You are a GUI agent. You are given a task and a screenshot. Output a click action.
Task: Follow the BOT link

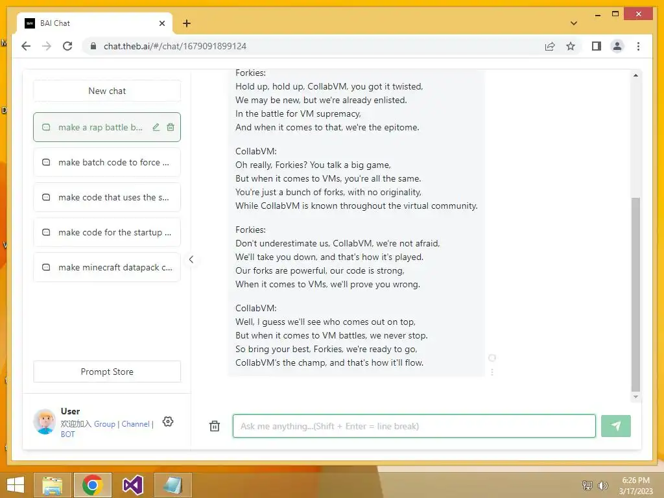[67, 434]
